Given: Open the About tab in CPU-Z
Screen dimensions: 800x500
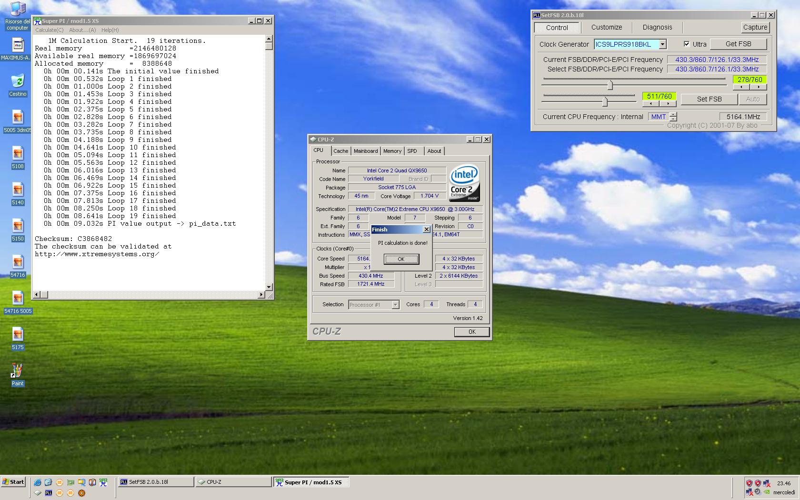Looking at the screenshot, I should pyautogui.click(x=434, y=151).
